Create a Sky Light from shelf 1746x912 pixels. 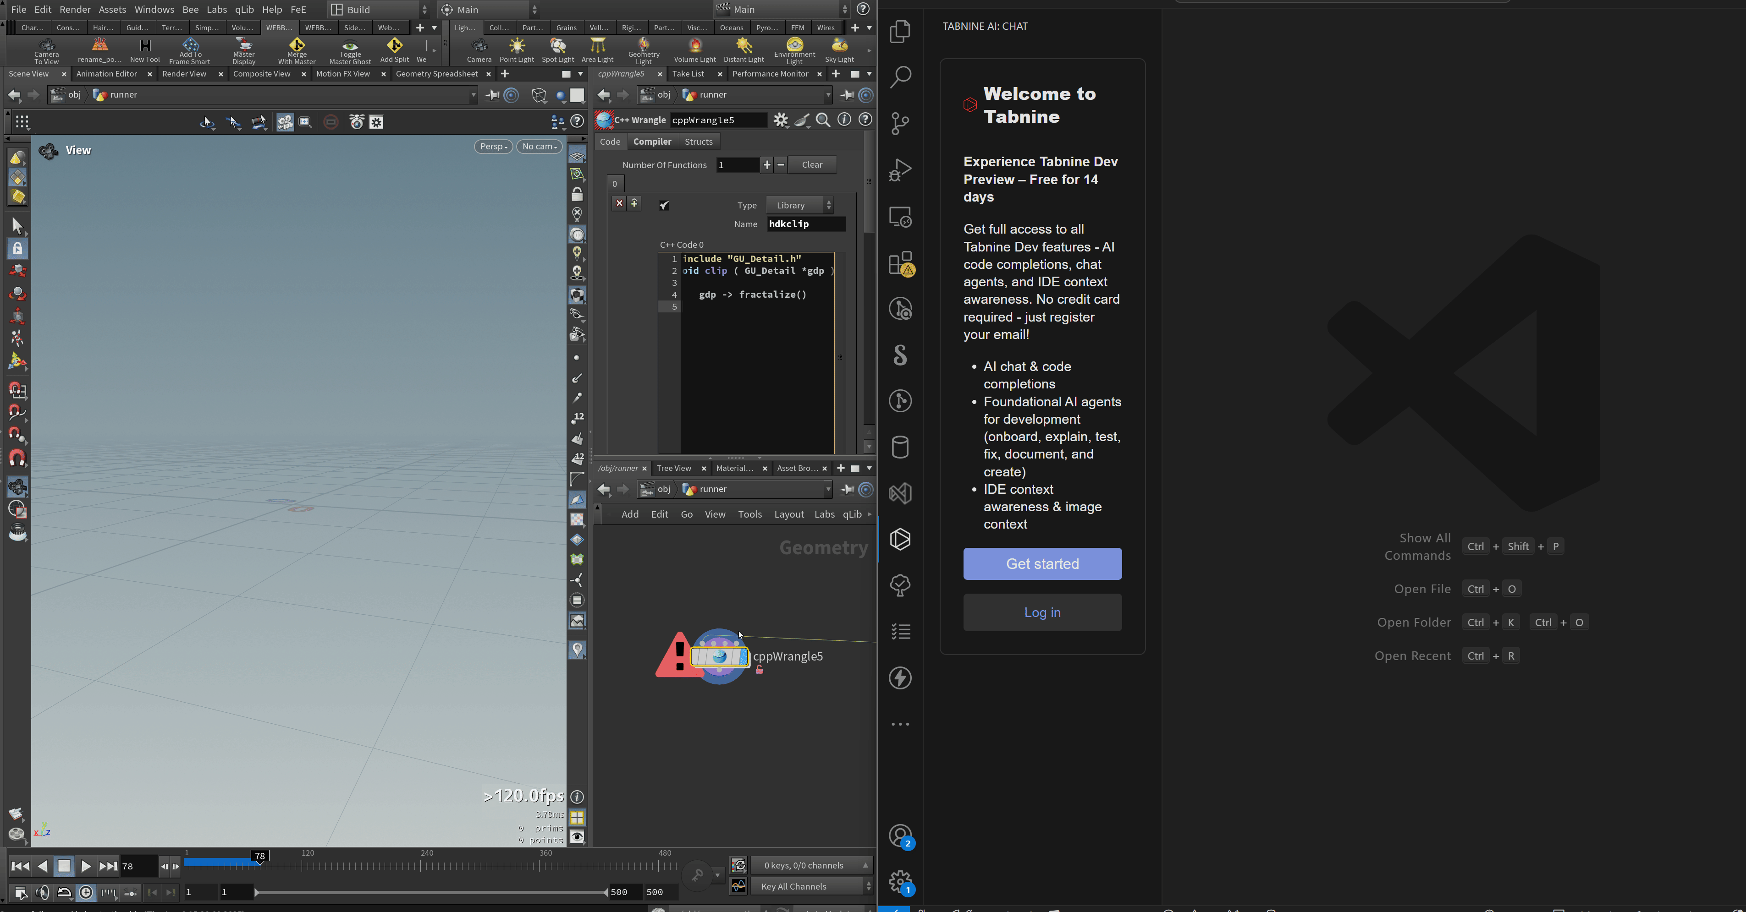pos(839,51)
